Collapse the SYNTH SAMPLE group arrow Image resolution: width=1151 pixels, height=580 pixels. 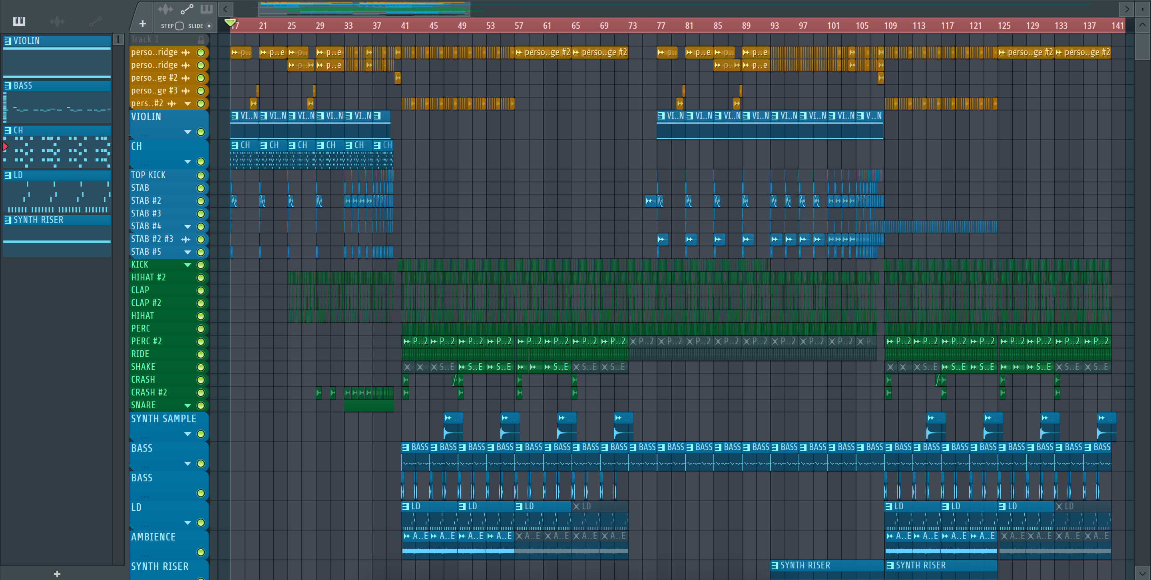click(188, 434)
